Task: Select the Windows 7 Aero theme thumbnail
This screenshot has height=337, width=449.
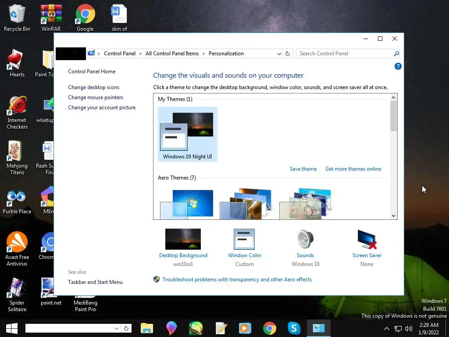Action: pos(186,204)
